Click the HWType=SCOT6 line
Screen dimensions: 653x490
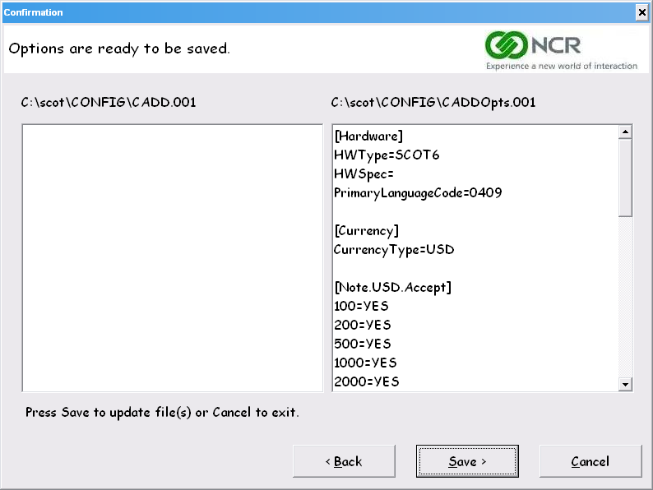point(387,155)
